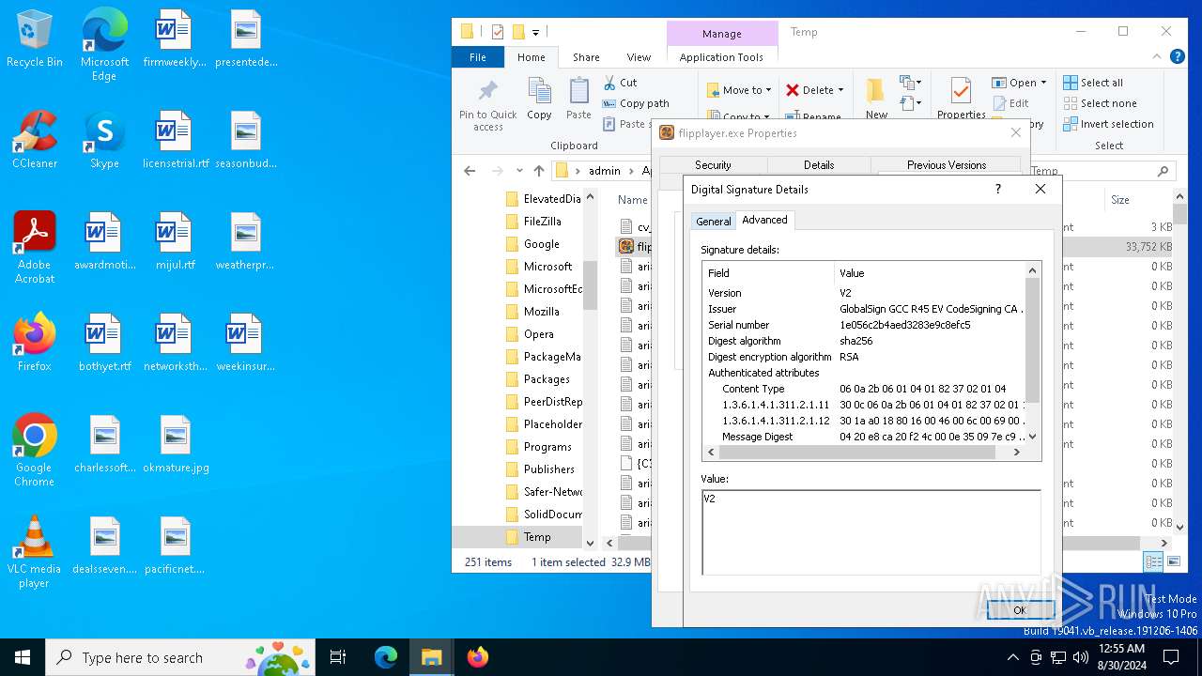
Task: Click the Field column header
Action: tap(769, 273)
